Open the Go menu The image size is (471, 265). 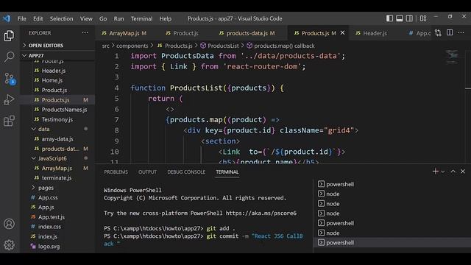pos(103,18)
